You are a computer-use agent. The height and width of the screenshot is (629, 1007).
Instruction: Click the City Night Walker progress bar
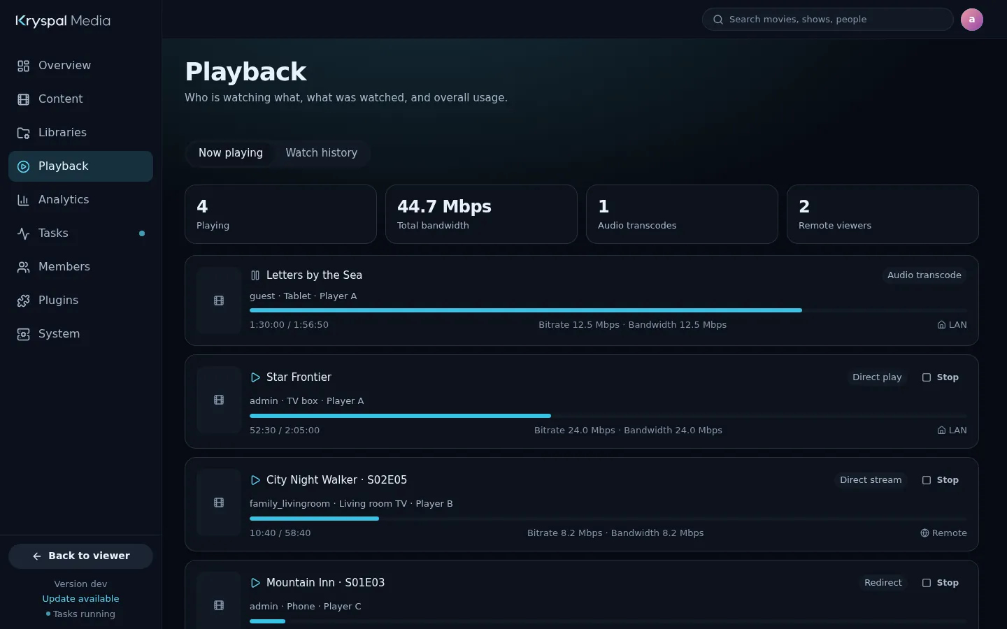(x=608, y=519)
